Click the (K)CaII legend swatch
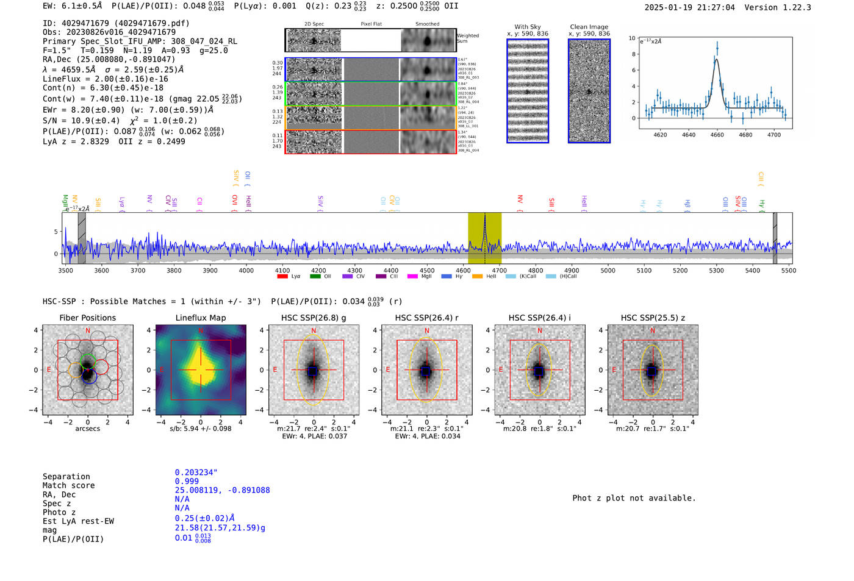 (511, 276)
